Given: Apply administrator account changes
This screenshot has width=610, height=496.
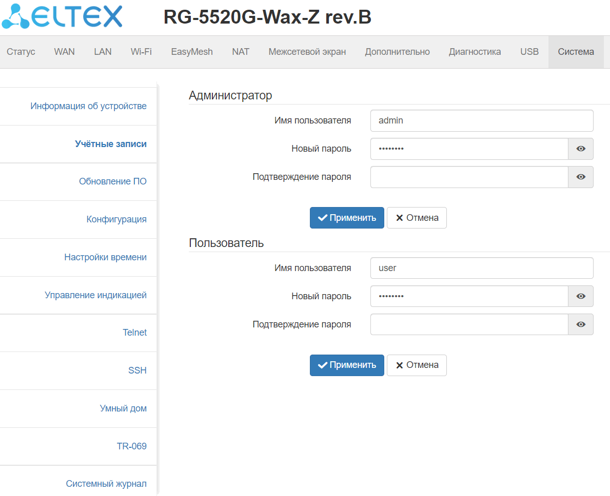Looking at the screenshot, I should pos(347,218).
